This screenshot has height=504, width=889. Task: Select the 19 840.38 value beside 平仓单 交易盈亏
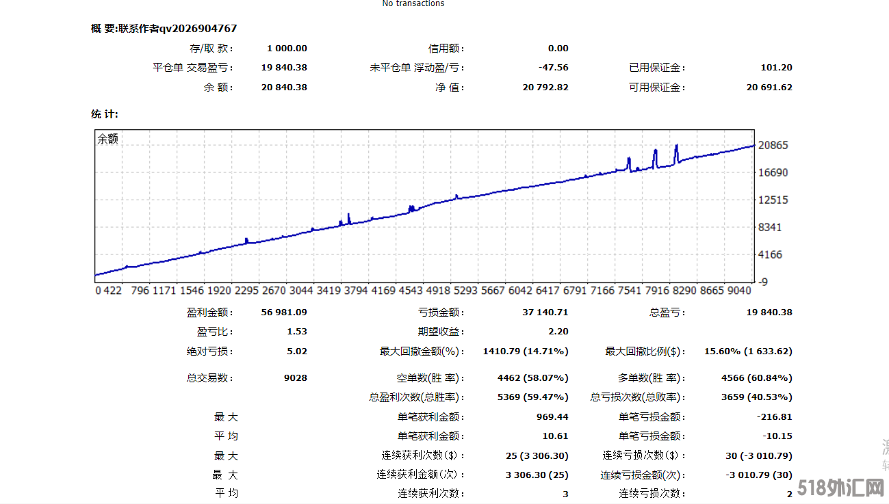point(284,68)
